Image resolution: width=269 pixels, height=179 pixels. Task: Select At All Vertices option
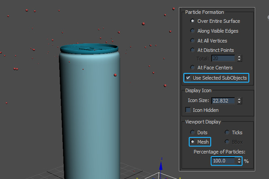tap(193, 40)
